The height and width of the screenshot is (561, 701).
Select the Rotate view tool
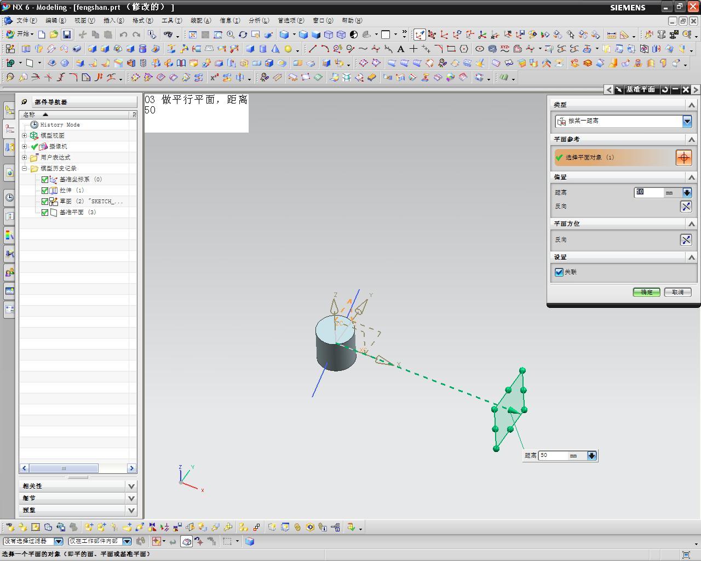point(243,35)
